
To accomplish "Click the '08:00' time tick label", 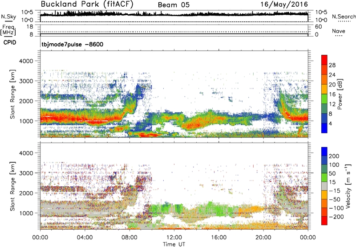I will (129, 238).
